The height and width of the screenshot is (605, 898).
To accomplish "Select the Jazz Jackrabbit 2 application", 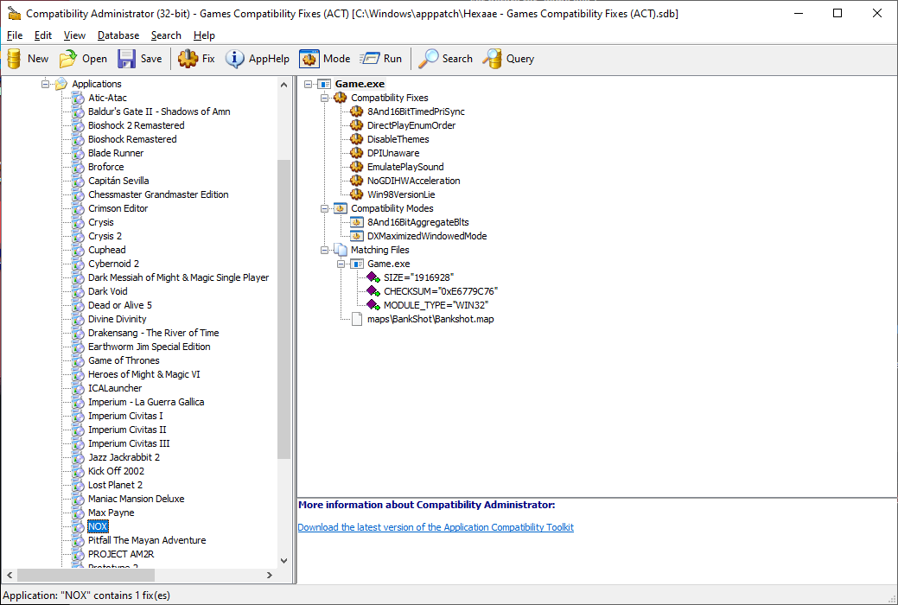I will pos(124,457).
